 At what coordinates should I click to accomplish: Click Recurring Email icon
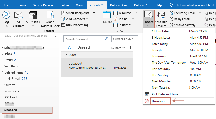171,13
